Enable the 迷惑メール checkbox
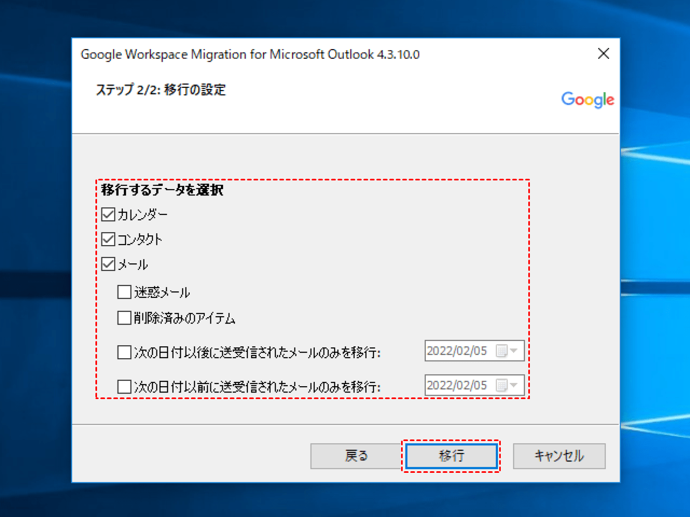Image resolution: width=690 pixels, height=517 pixels. tap(125, 292)
